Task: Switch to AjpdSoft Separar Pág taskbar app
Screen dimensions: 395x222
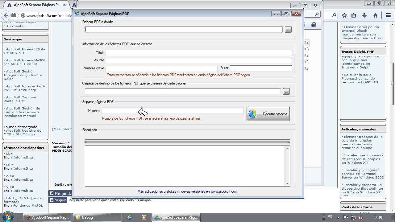Action: click(176, 217)
